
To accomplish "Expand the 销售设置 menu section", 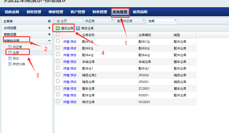I will [x=49, y=34].
